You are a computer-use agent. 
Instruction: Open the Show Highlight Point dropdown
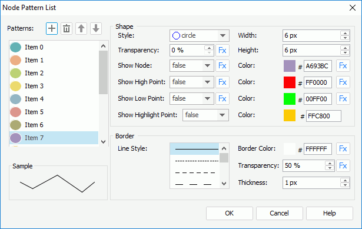[x=205, y=115]
